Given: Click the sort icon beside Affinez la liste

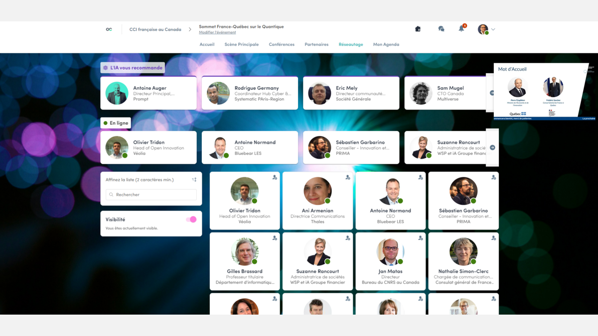Looking at the screenshot, I should pos(194,180).
